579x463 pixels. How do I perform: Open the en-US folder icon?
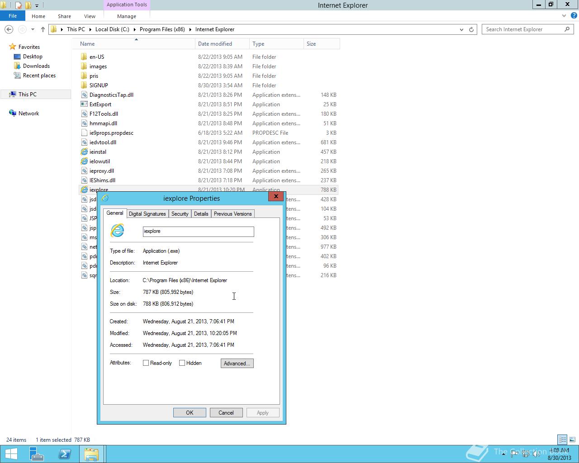[84, 57]
